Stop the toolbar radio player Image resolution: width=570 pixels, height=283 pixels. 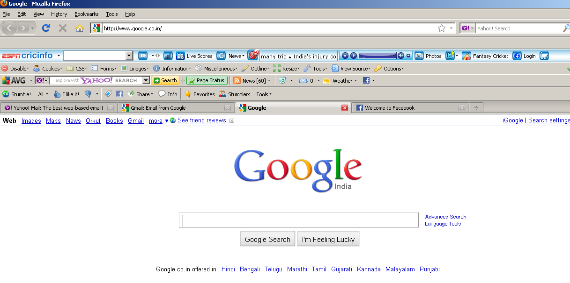345,56
